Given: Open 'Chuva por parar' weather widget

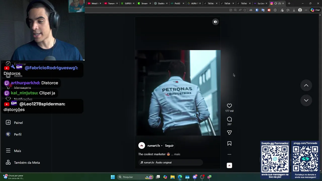Looking at the screenshot, I should click(13, 177).
